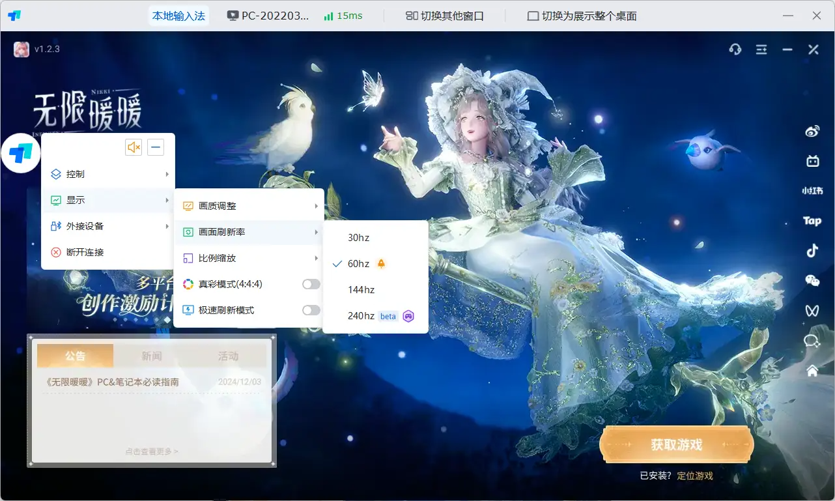The image size is (835, 501).
Task: Open the 控制 menu entry
Action: [108, 174]
